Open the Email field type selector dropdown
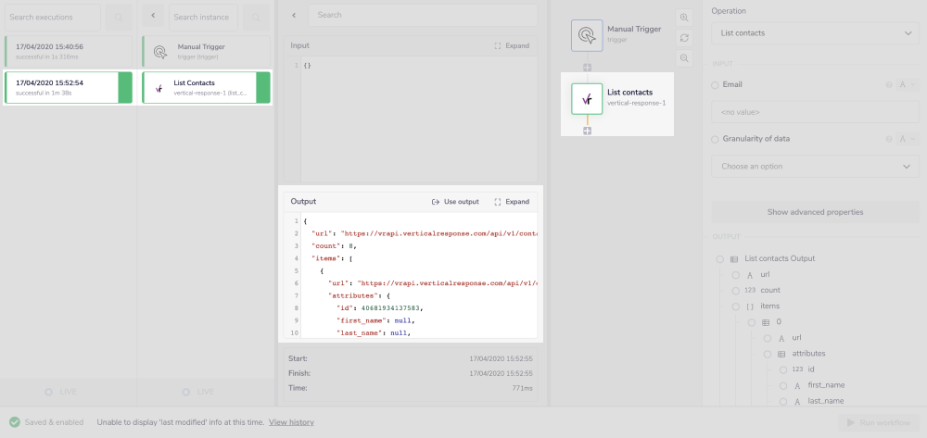Image resolution: width=927 pixels, height=438 pixels. (x=906, y=85)
